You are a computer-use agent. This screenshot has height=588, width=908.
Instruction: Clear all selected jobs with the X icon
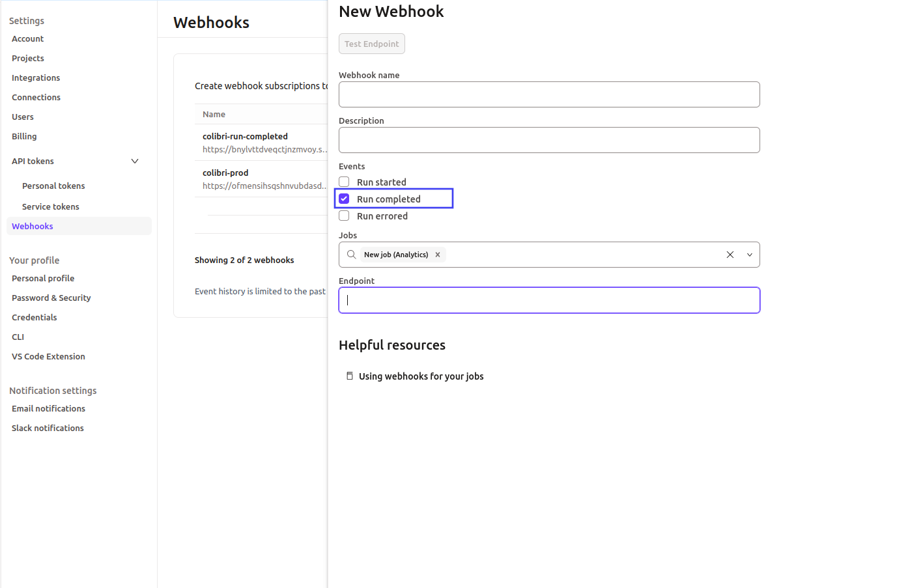pos(730,255)
